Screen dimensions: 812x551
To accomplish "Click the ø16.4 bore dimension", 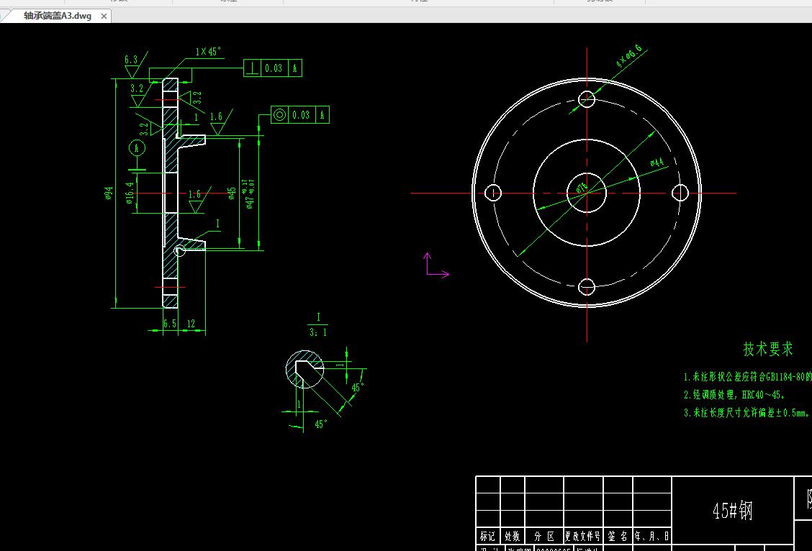I will (x=130, y=192).
